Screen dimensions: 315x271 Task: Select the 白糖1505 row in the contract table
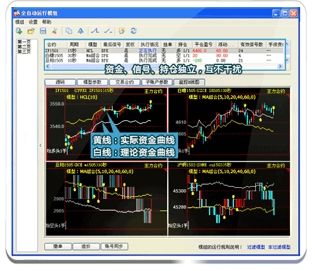pyautogui.click(x=165, y=55)
